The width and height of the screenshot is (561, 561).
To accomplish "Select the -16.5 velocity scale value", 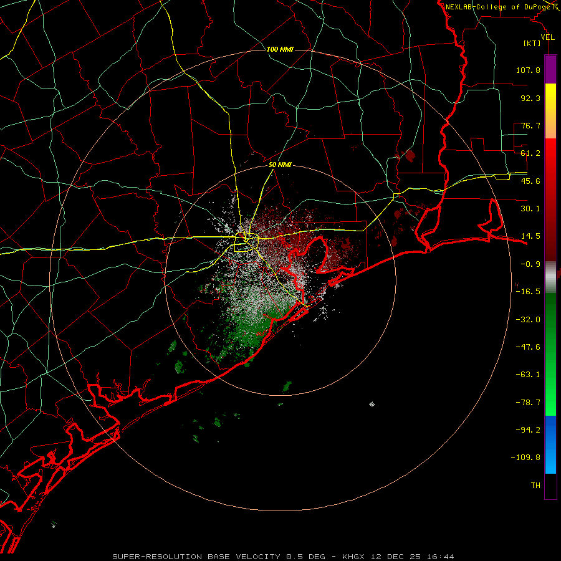I will coord(528,292).
